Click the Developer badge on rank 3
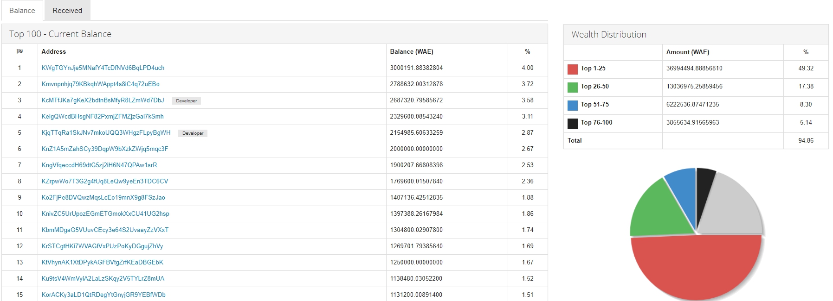This screenshot has width=833, height=301. pos(187,100)
